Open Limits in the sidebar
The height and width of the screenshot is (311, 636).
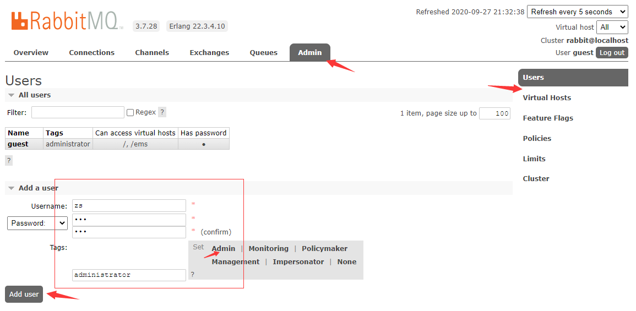(534, 159)
